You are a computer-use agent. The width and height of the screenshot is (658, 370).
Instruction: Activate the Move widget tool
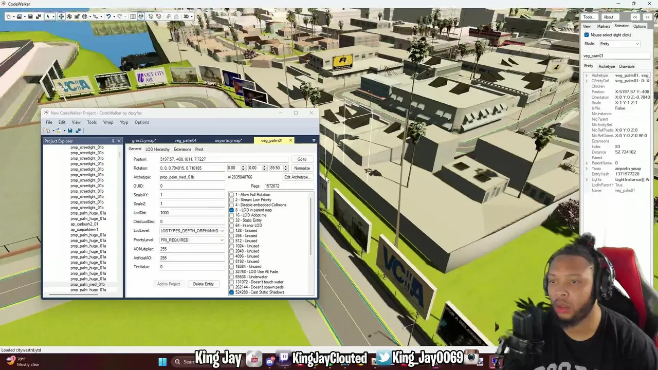point(61,16)
